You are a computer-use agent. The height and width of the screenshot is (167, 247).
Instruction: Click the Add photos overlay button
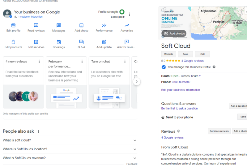(174, 34)
